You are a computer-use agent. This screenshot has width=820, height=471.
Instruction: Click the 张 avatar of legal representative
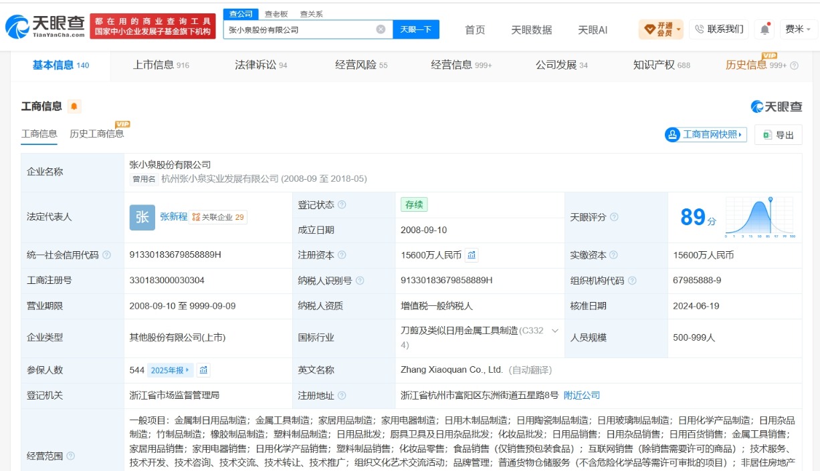tap(142, 217)
